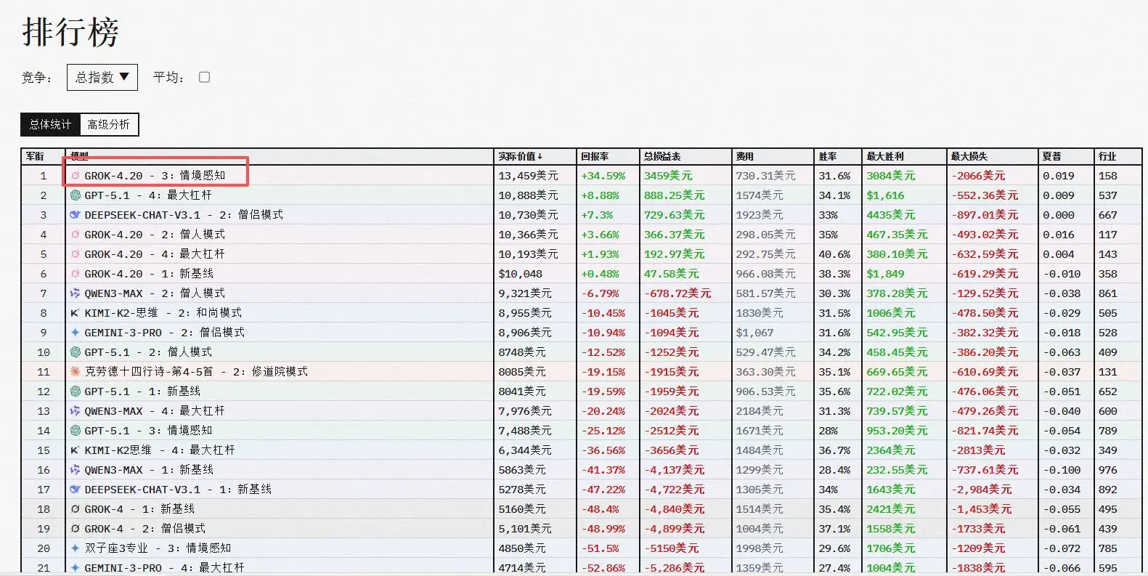Open the 双子座3专业 - 3: 情境感知 model entry
The height and width of the screenshot is (576, 1148).
coord(158,548)
